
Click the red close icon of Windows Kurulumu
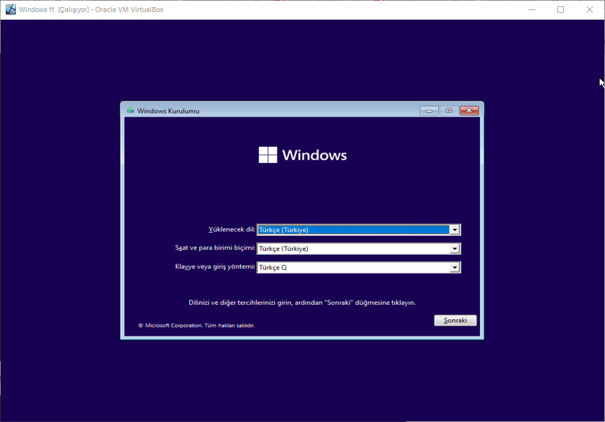pos(469,110)
